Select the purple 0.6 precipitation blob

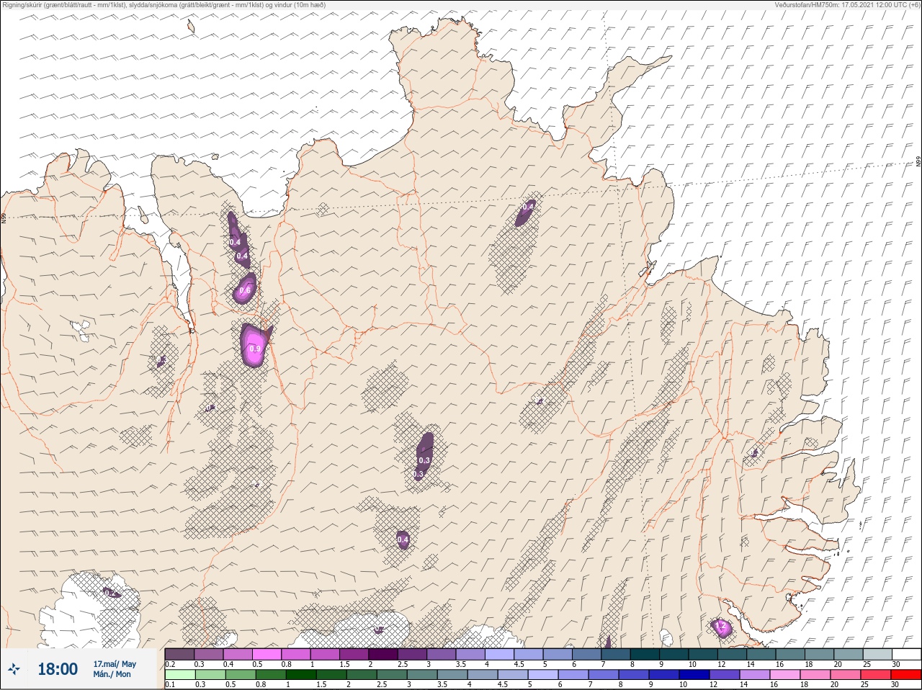pos(246,289)
